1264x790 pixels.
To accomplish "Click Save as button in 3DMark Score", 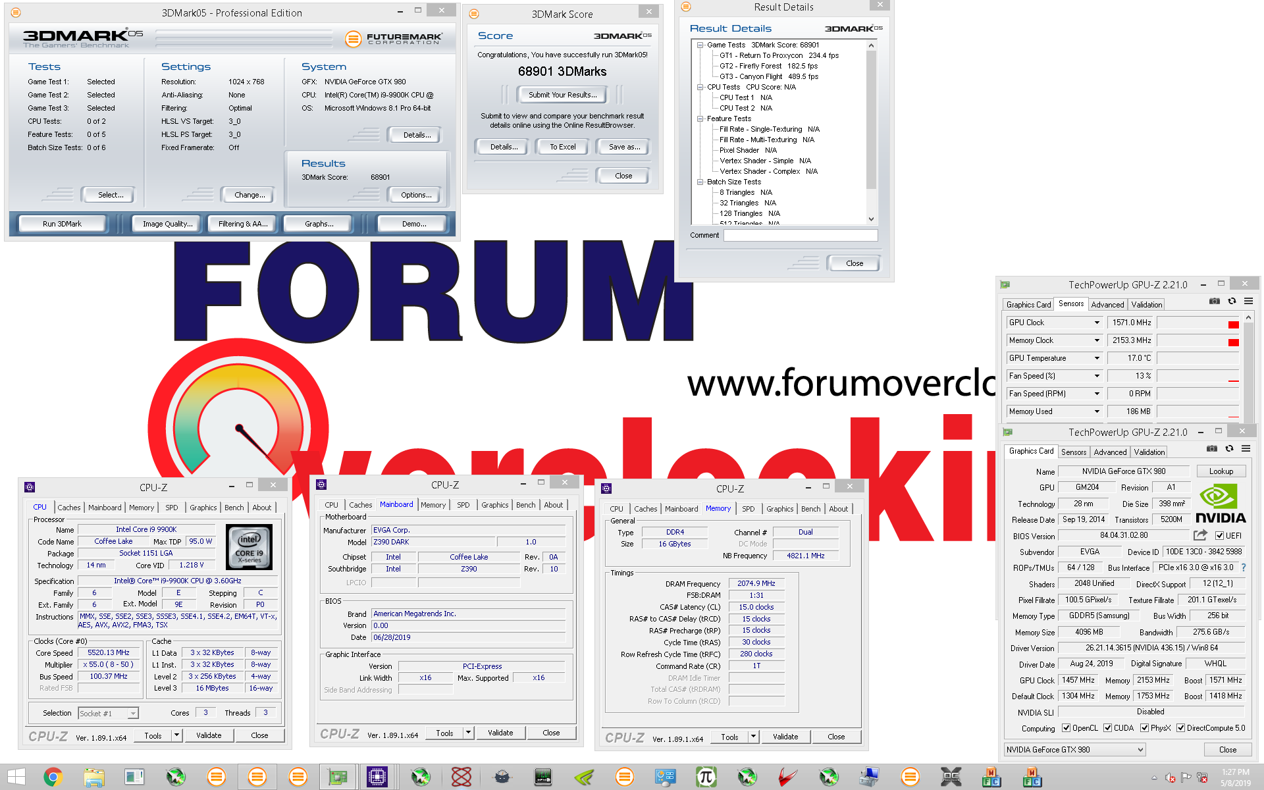I will point(624,147).
